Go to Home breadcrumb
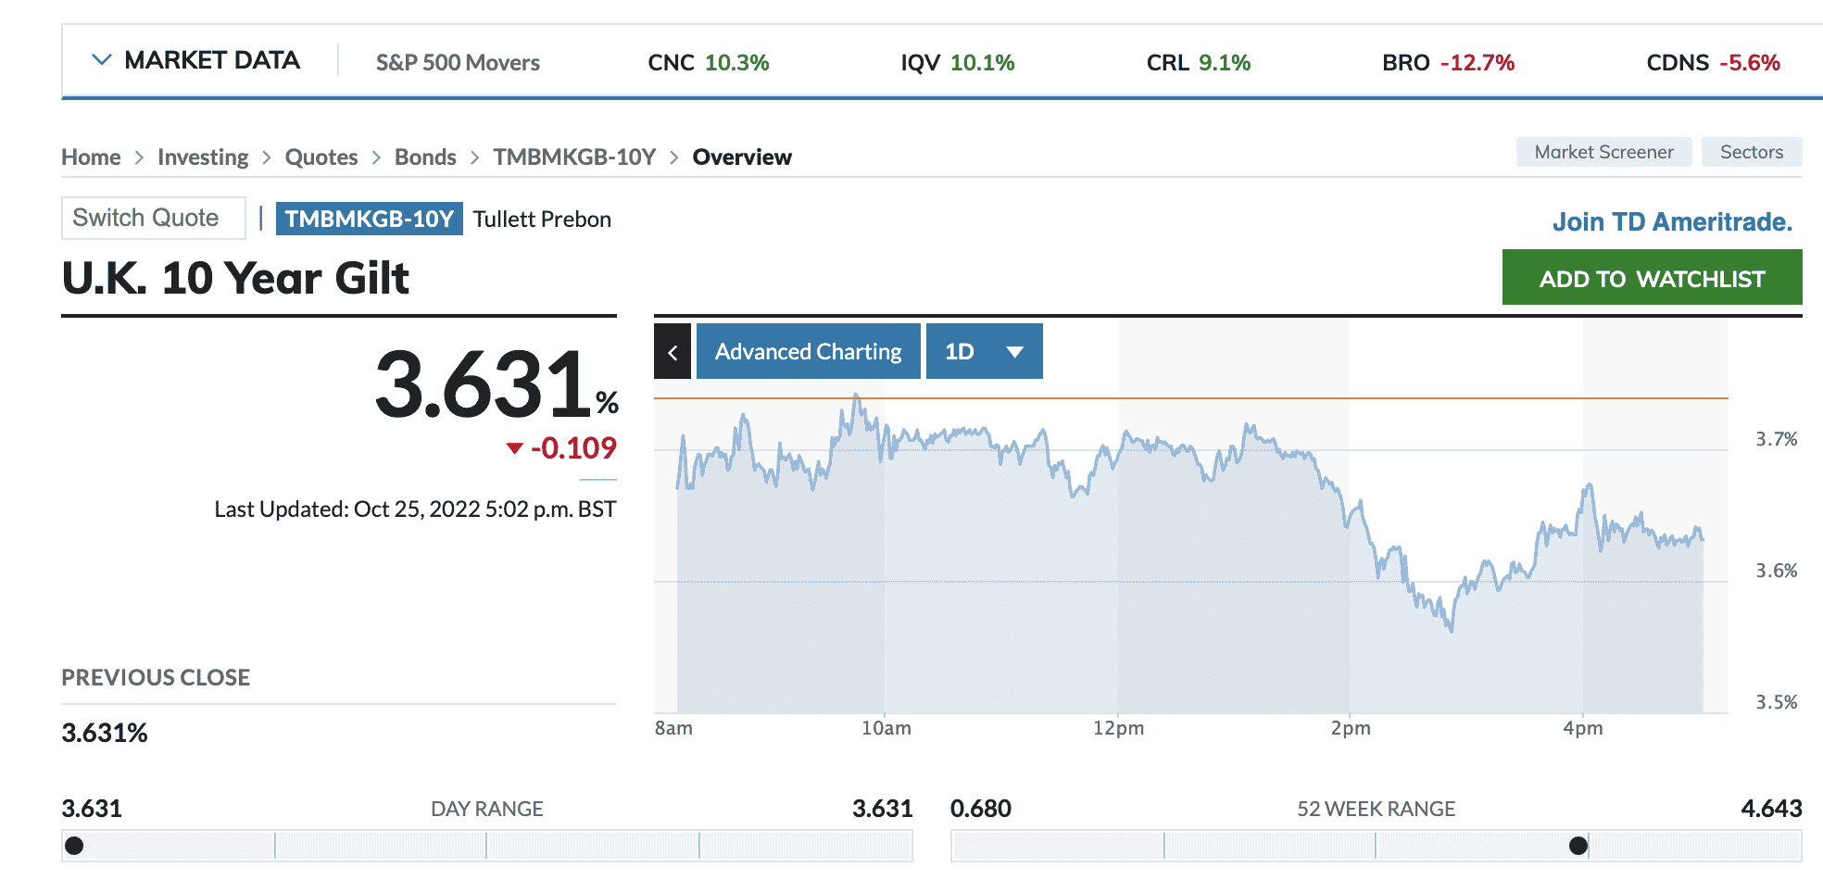1823x880 pixels. (x=91, y=157)
